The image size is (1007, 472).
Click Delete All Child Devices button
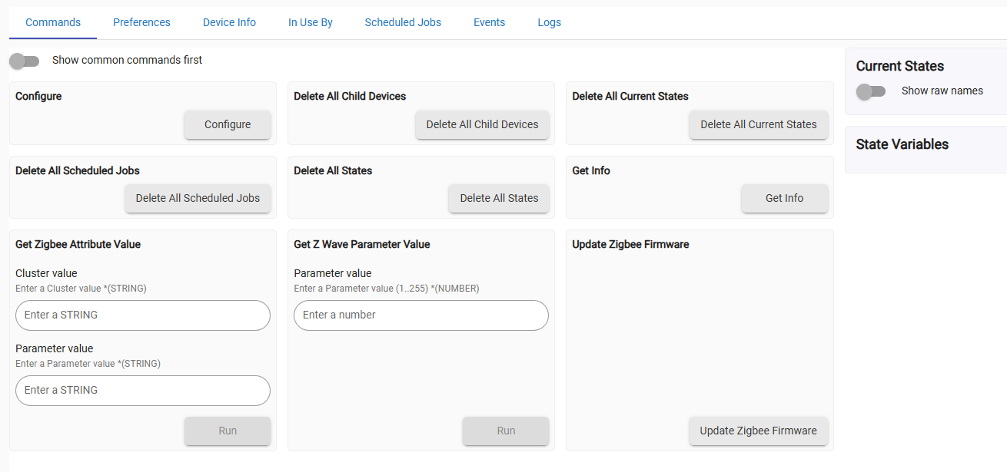482,124
